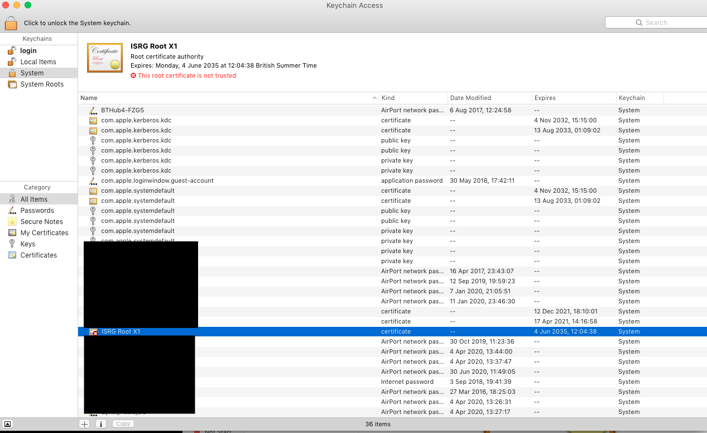Show the Secure Notes category icon
707x433 pixels.
[12, 222]
